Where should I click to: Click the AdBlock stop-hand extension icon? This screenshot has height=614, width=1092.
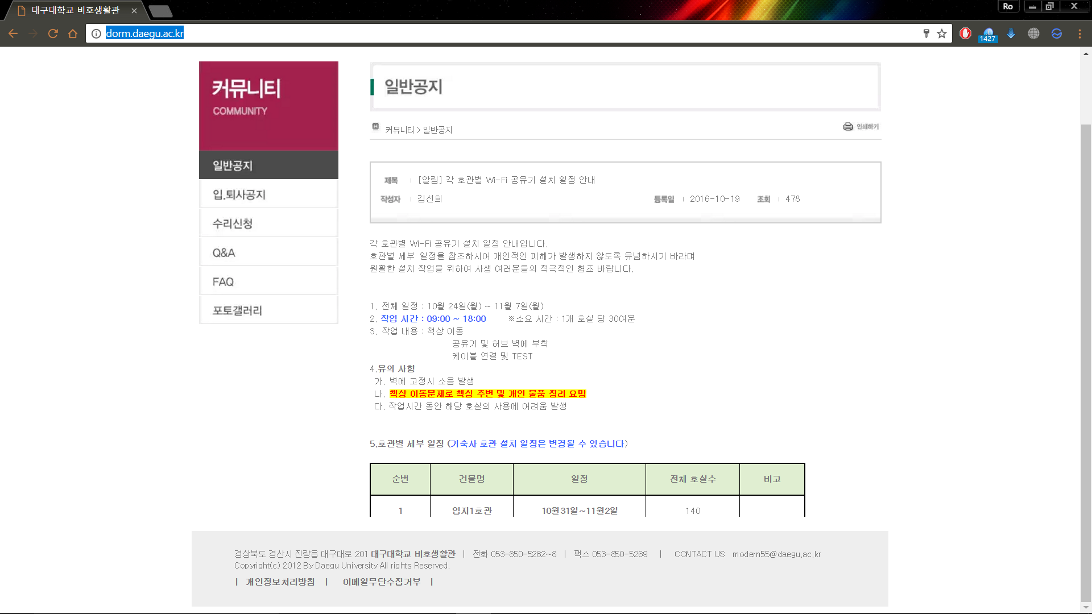click(965, 34)
